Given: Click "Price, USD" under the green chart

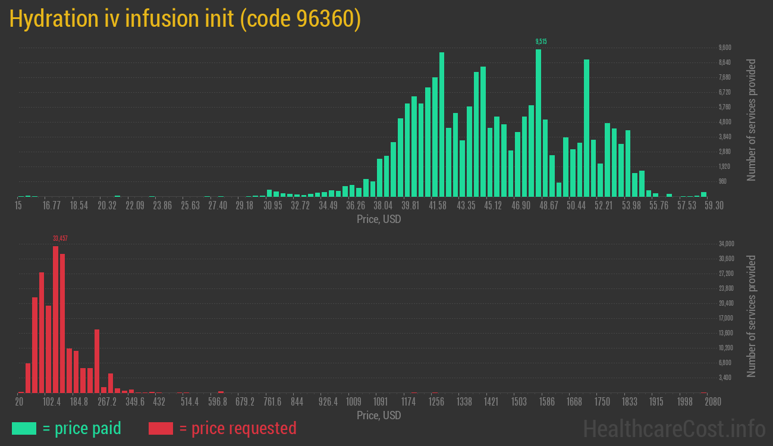Looking at the screenshot, I should coord(379,219).
